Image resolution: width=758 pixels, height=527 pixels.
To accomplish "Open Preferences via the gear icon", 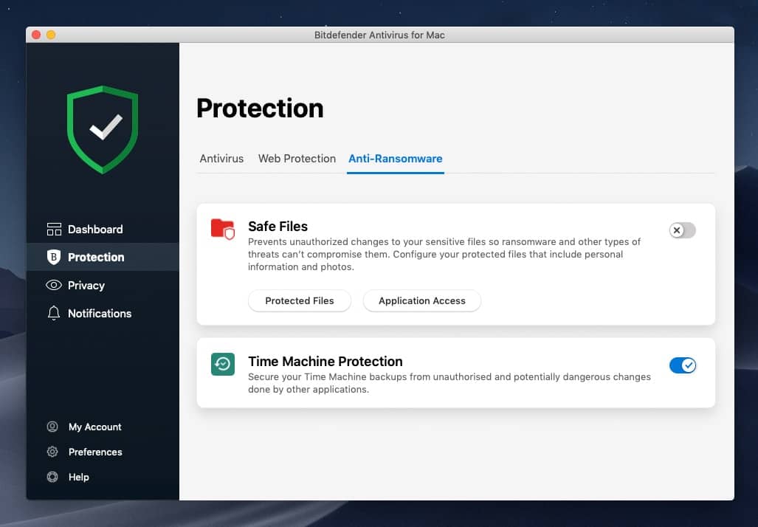I will [52, 452].
